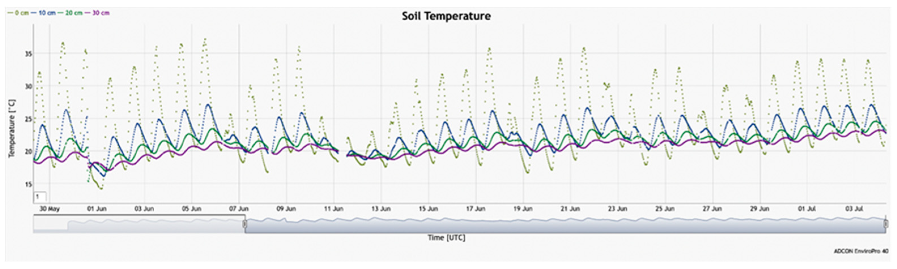Click the right navigator range handle
897x269 pixels.
(885, 224)
